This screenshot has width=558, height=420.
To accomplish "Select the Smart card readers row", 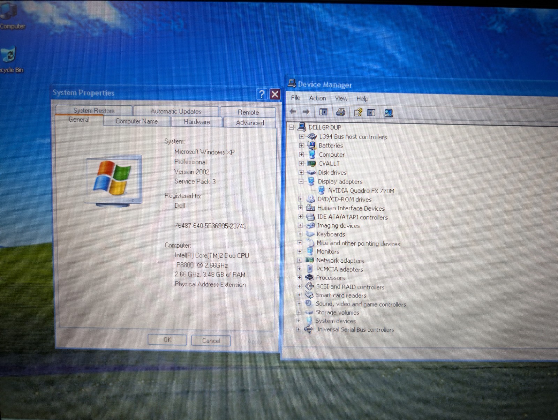I will coord(341,295).
